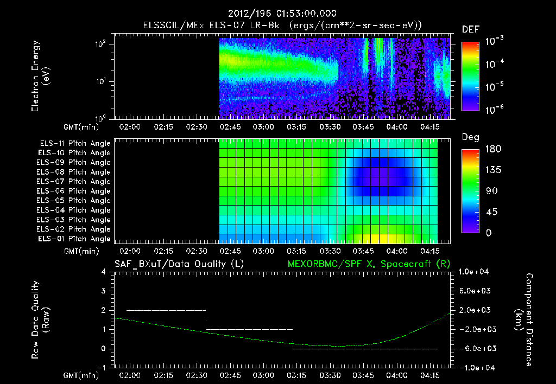Click the 10^-5 value on DEF colorbar
Image resolution: width=556 pixels, height=384 pixels.
point(494,86)
